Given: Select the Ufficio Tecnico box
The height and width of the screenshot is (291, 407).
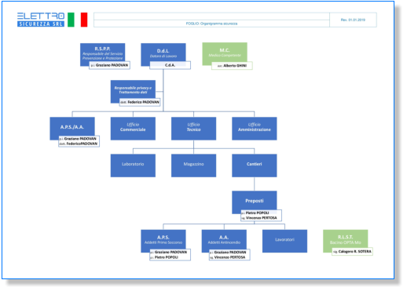Looking at the screenshot, I should tap(193, 129).
